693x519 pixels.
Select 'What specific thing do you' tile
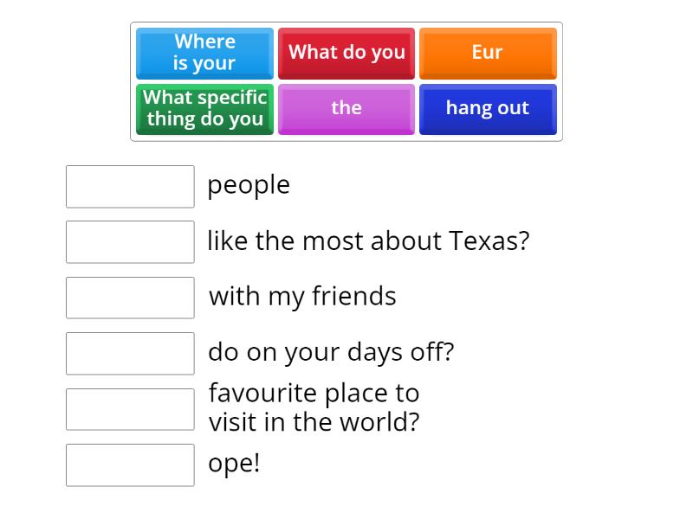[204, 109]
